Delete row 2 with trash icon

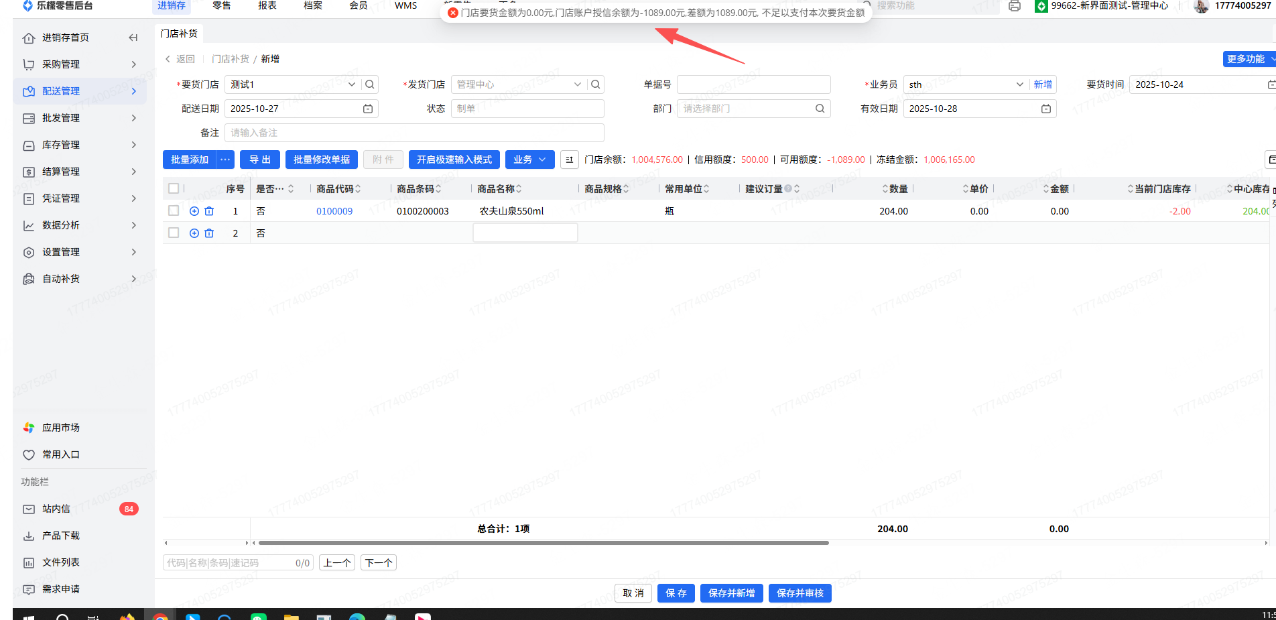[x=209, y=233]
